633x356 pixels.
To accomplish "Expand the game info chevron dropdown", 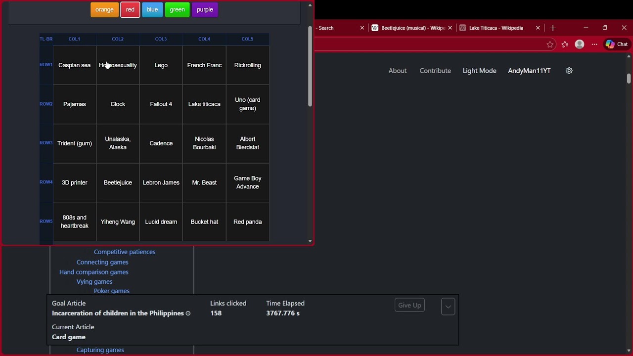I will point(448,307).
